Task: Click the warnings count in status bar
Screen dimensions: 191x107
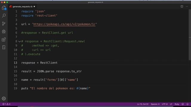Action: (x=9, y=104)
